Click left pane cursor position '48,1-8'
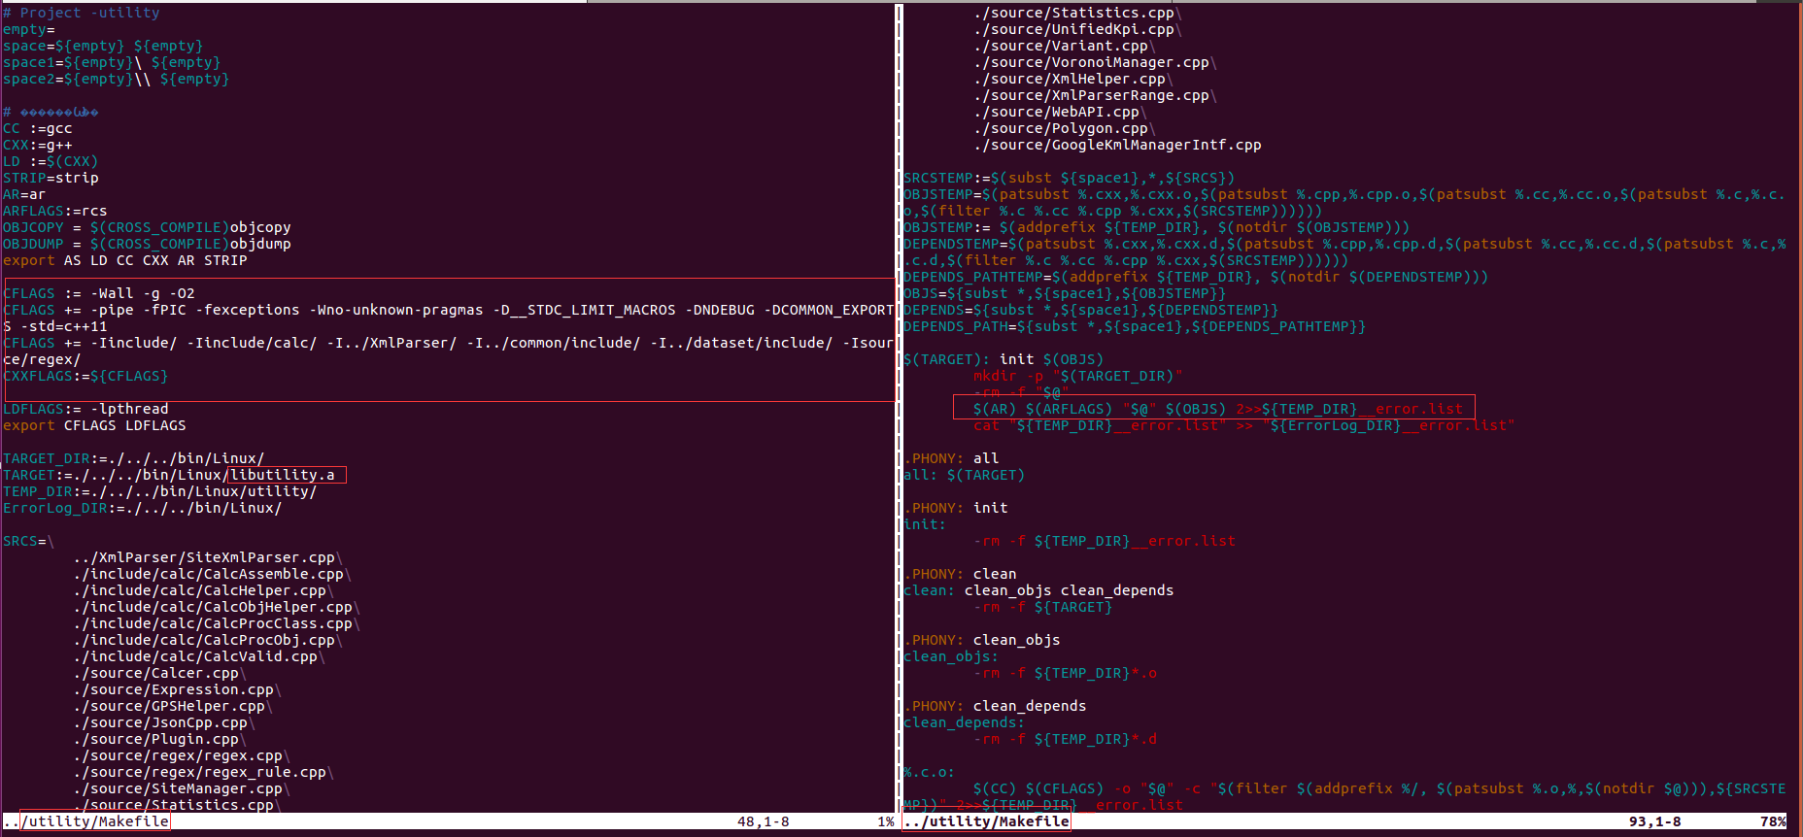1803x837 pixels. 764,821
